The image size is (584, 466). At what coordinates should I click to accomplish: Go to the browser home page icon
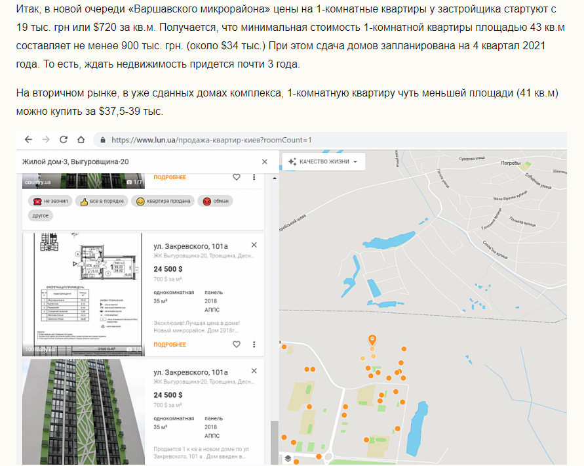tap(81, 140)
